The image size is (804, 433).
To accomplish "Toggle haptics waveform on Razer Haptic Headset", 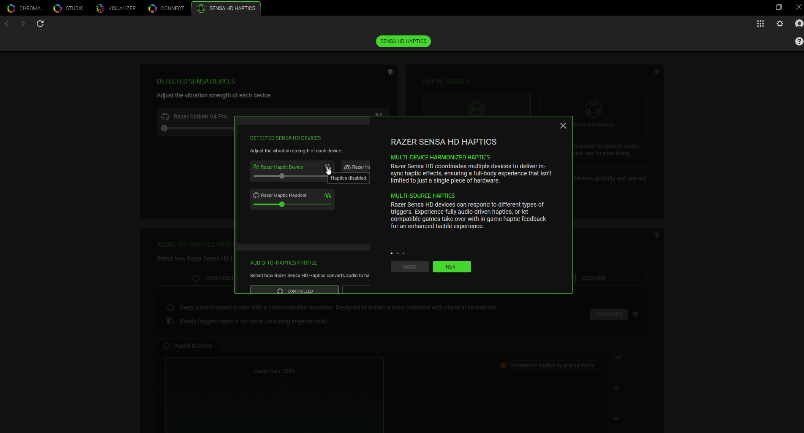I will 327,196.
